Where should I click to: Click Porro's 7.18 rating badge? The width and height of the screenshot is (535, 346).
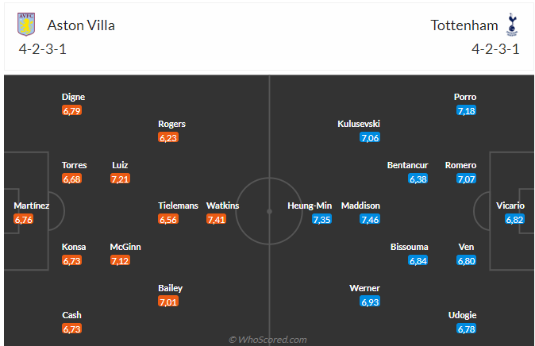pos(466,111)
